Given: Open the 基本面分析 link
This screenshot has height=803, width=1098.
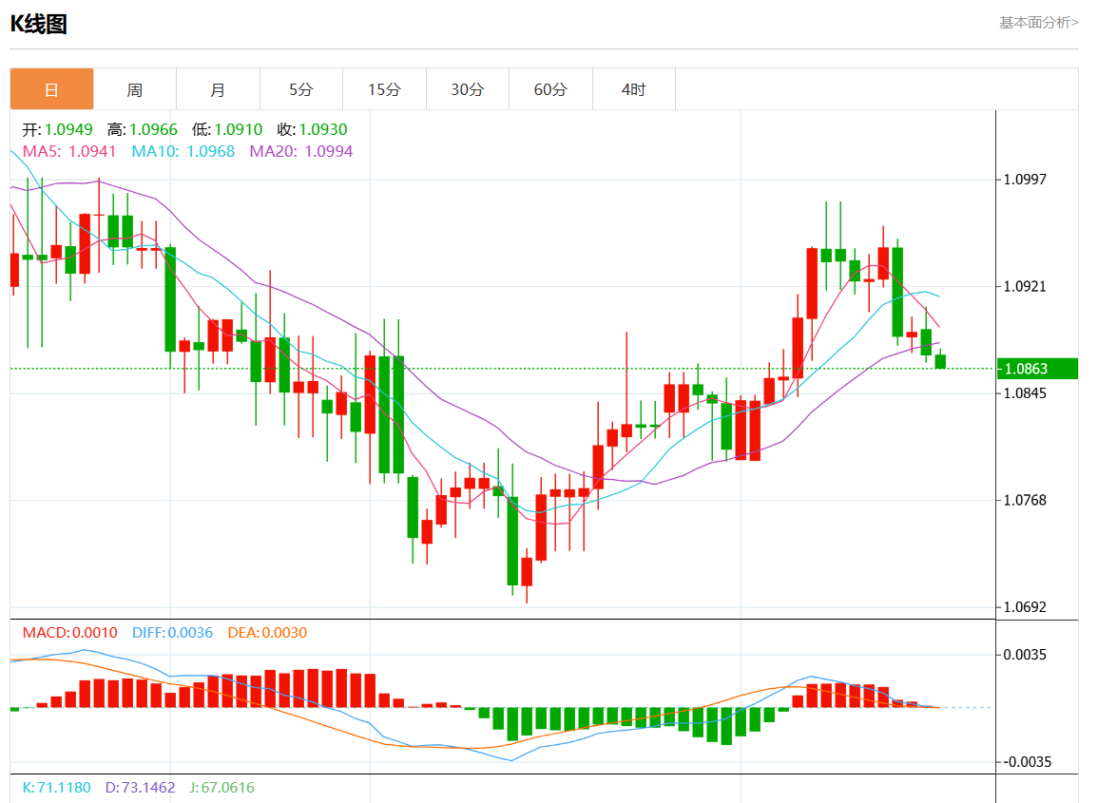Looking at the screenshot, I should tap(1038, 23).
